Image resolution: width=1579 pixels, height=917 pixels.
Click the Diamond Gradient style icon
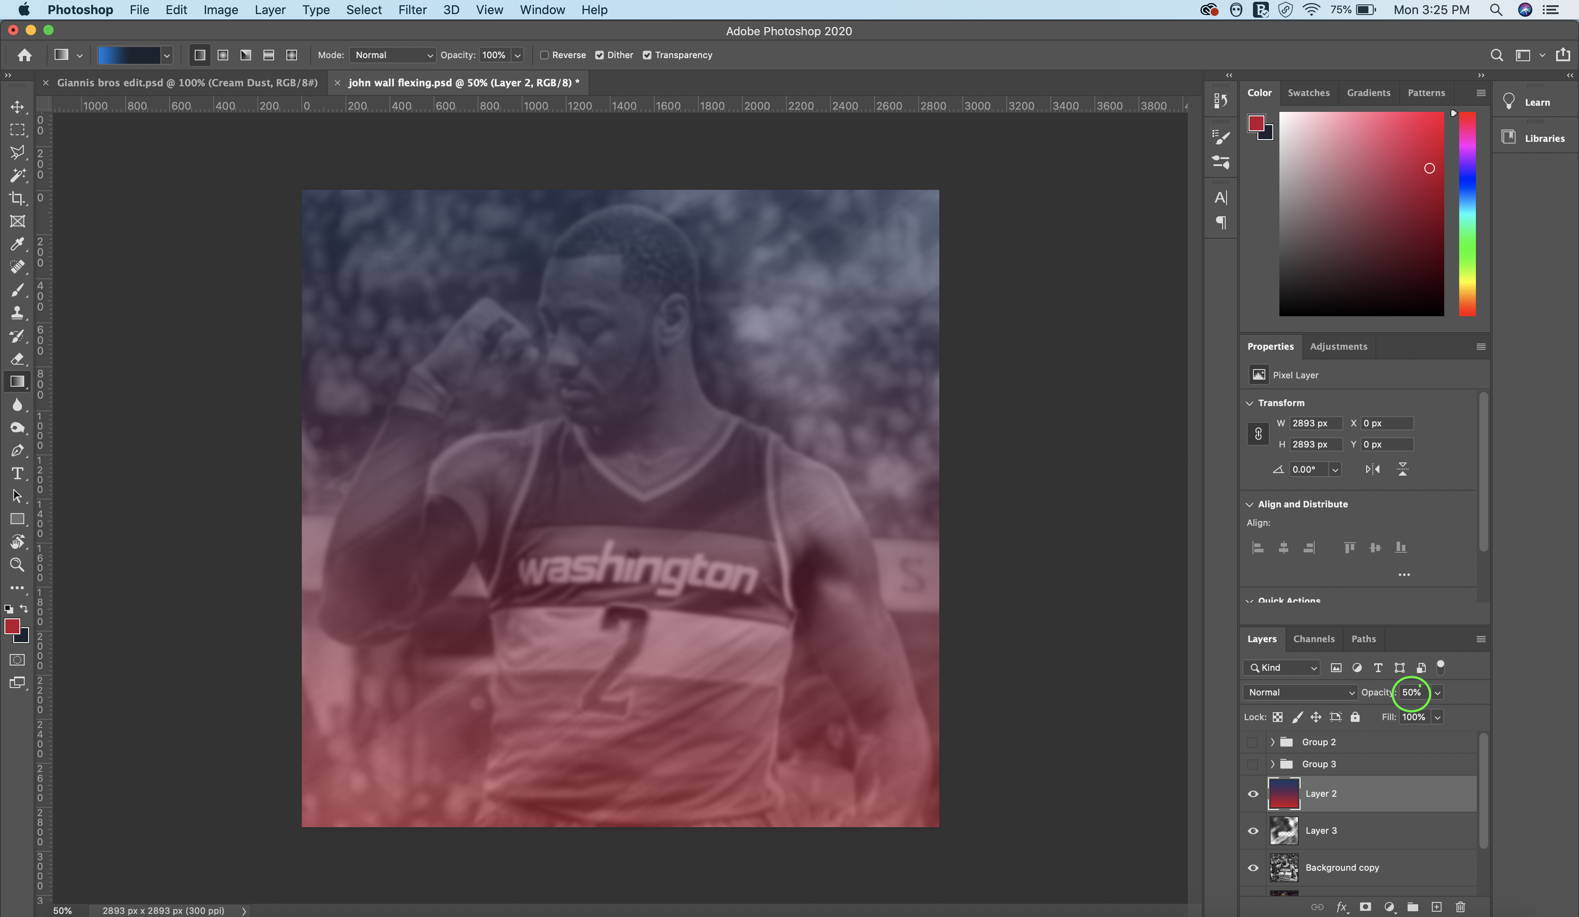tap(291, 55)
